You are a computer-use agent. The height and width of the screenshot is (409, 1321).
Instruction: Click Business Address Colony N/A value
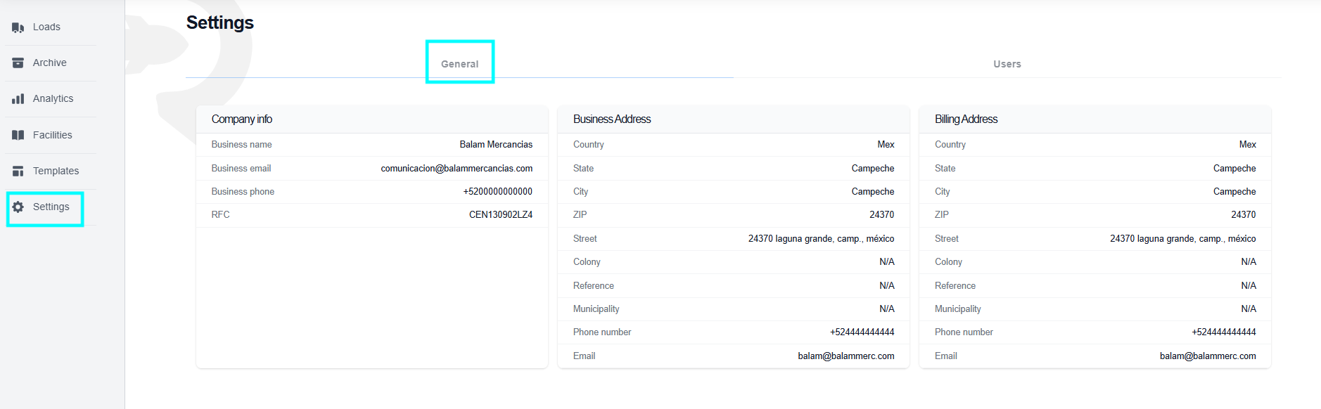click(x=886, y=262)
